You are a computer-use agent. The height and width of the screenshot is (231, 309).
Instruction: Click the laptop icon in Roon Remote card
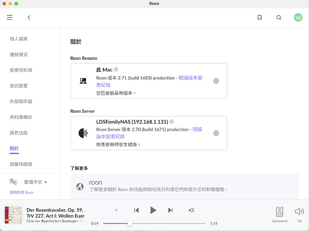(83, 81)
